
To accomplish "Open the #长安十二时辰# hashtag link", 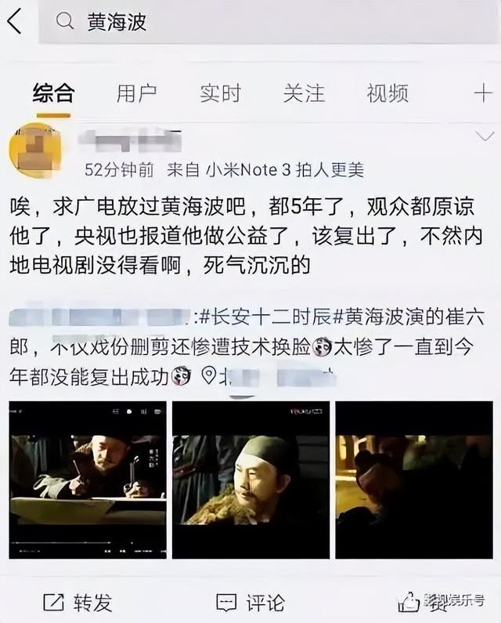I will [265, 317].
